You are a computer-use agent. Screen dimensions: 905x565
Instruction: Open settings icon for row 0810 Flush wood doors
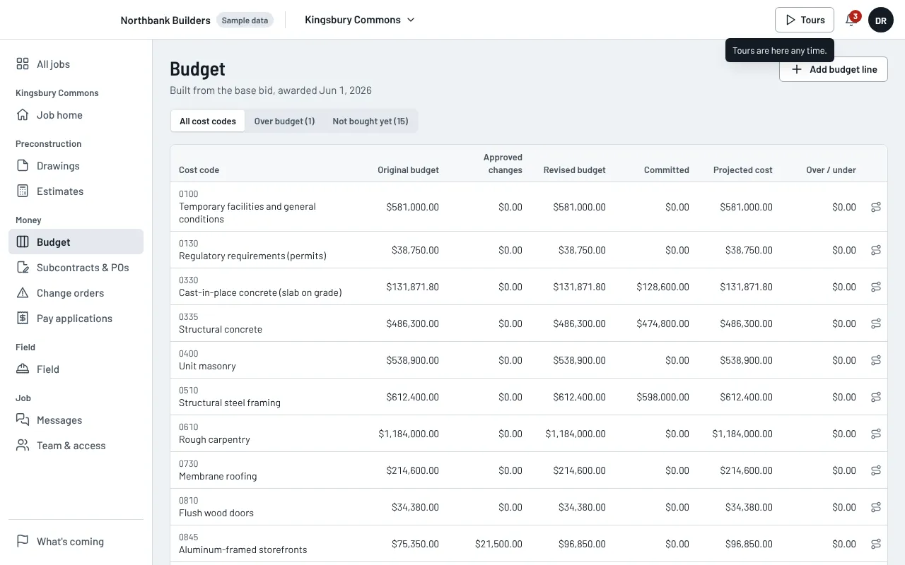point(876,507)
